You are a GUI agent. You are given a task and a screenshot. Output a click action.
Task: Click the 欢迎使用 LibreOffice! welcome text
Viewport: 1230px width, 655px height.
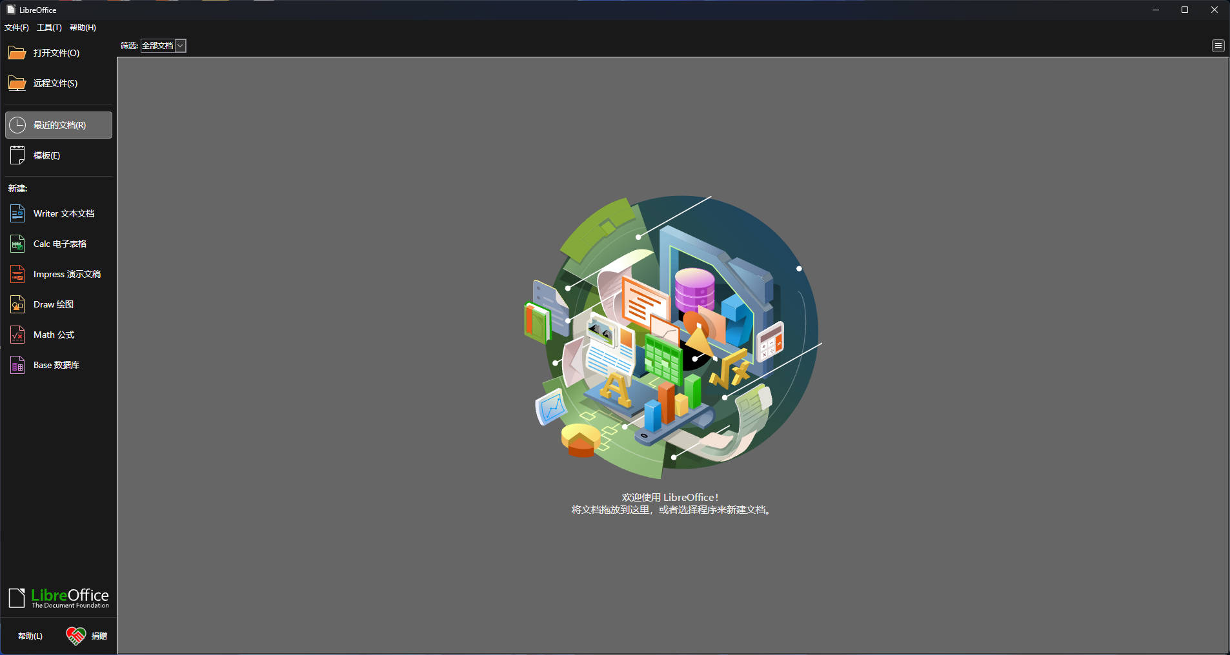[x=670, y=498]
